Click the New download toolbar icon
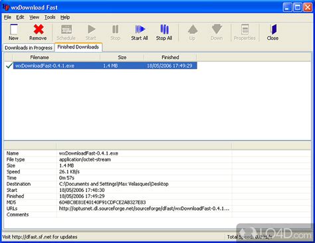The height and width of the screenshot is (243, 315). pyautogui.click(x=14, y=29)
